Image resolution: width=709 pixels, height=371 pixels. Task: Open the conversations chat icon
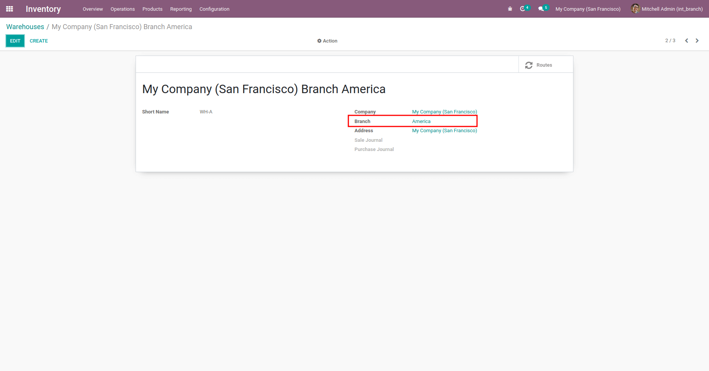tap(541, 9)
